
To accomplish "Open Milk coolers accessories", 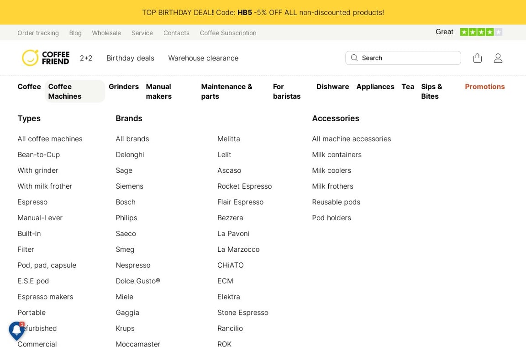I will [x=331, y=170].
